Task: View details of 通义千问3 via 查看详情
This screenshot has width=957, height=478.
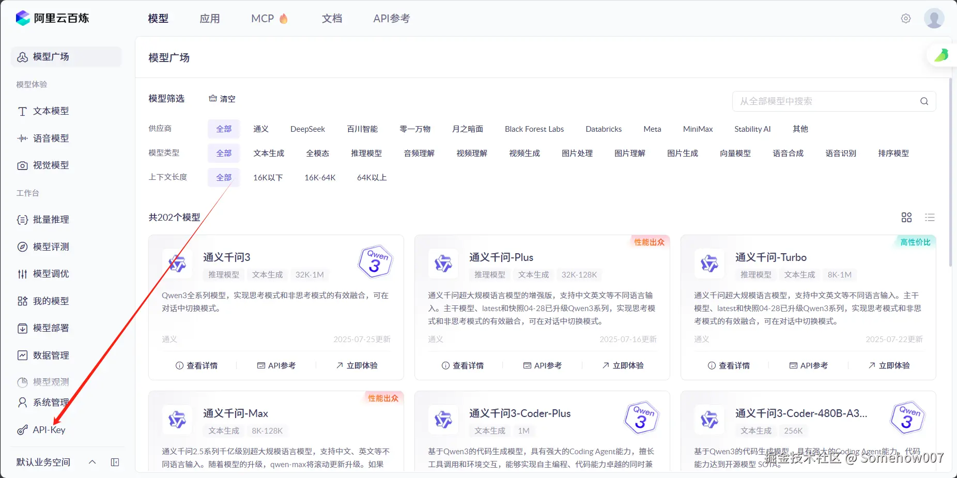Action: [196, 365]
